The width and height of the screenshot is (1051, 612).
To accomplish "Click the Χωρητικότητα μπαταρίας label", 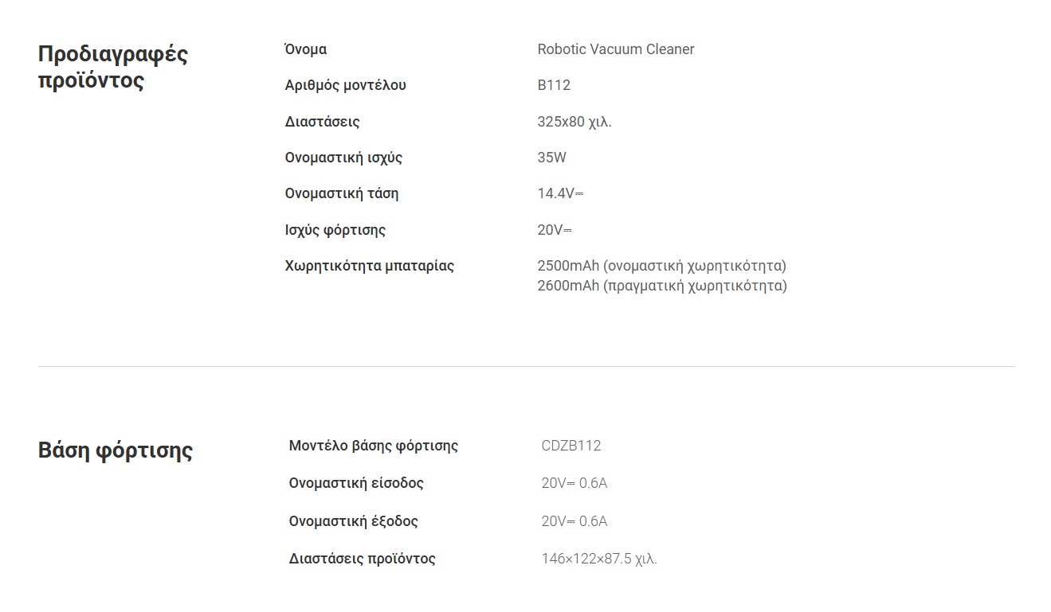I will (x=370, y=266).
